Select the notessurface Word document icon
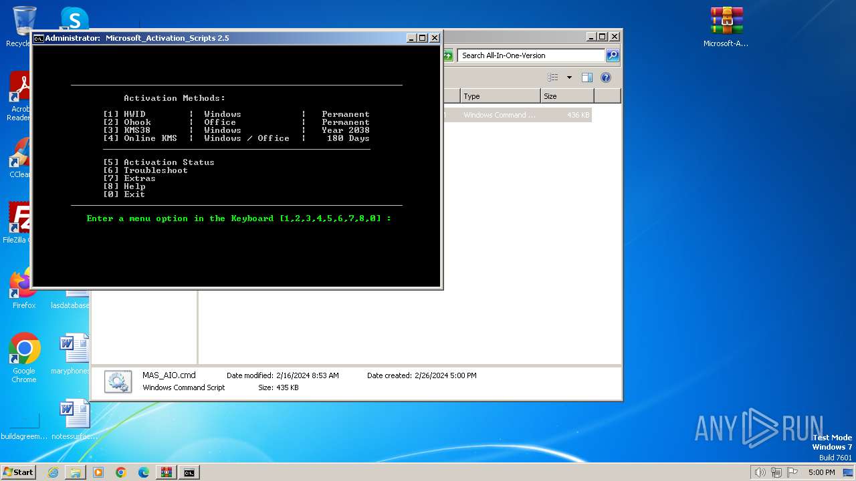Viewport: 856px width, 481px height. coord(74,420)
